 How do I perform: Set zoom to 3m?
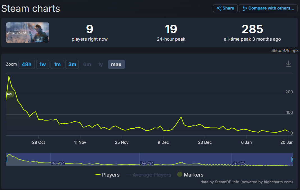72,64
